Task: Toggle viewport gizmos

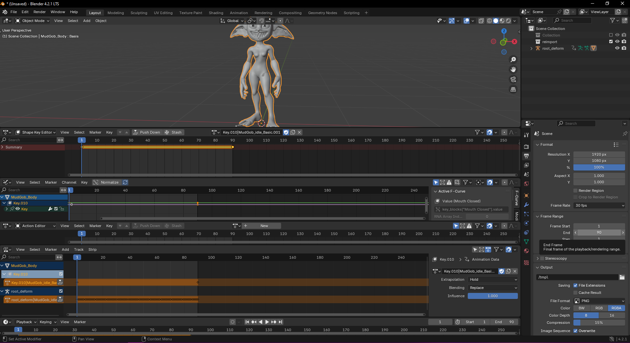Action: pos(452,21)
